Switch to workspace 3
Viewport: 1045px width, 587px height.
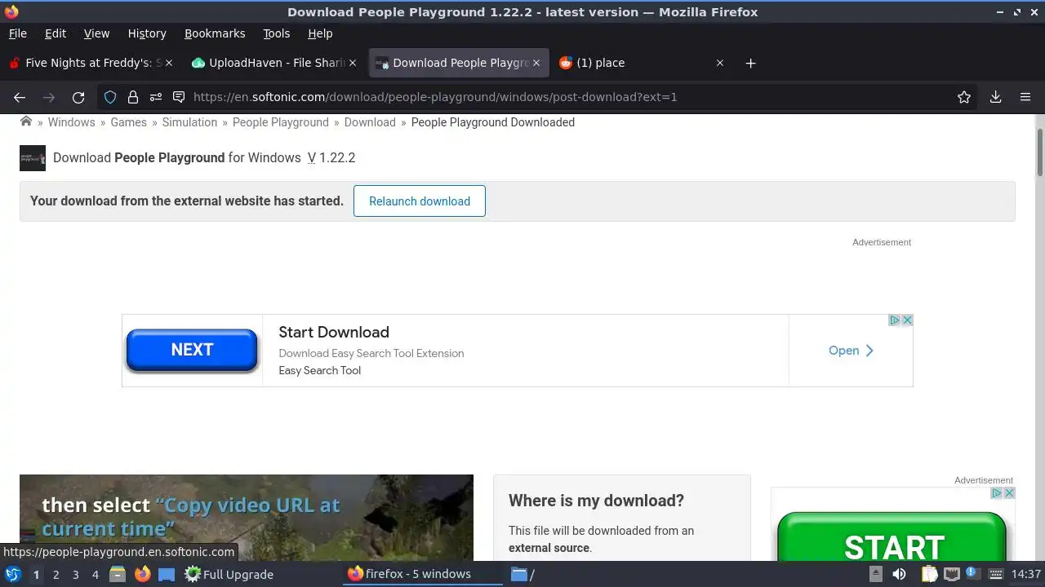point(75,574)
